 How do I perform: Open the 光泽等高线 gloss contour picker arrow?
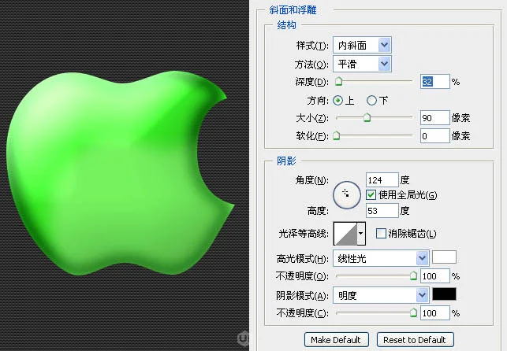click(361, 233)
